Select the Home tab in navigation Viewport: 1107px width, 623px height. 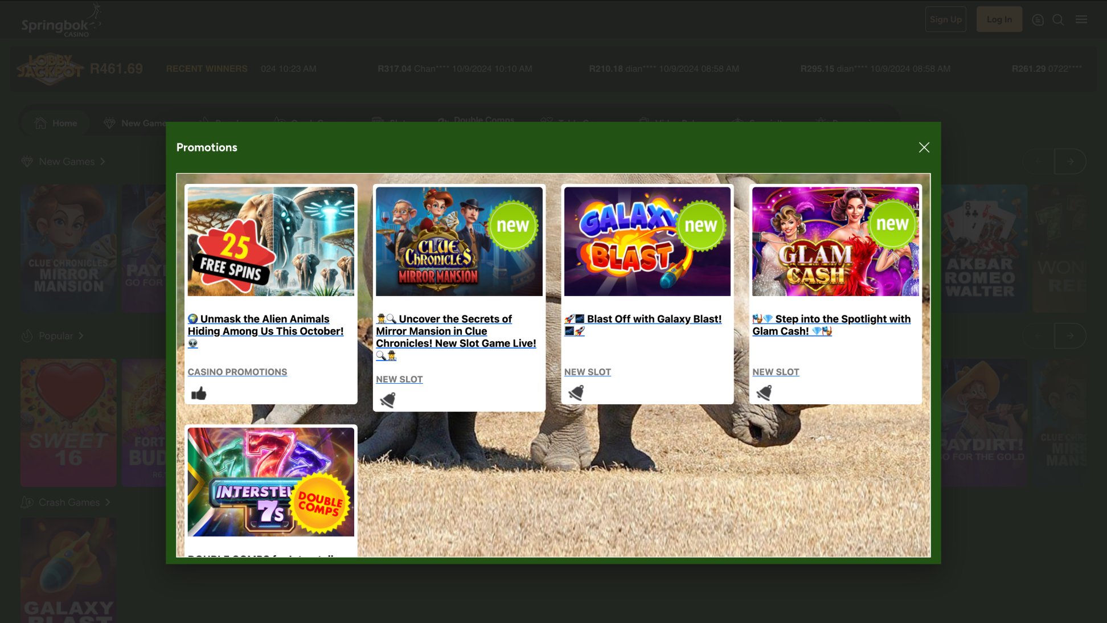(56, 123)
